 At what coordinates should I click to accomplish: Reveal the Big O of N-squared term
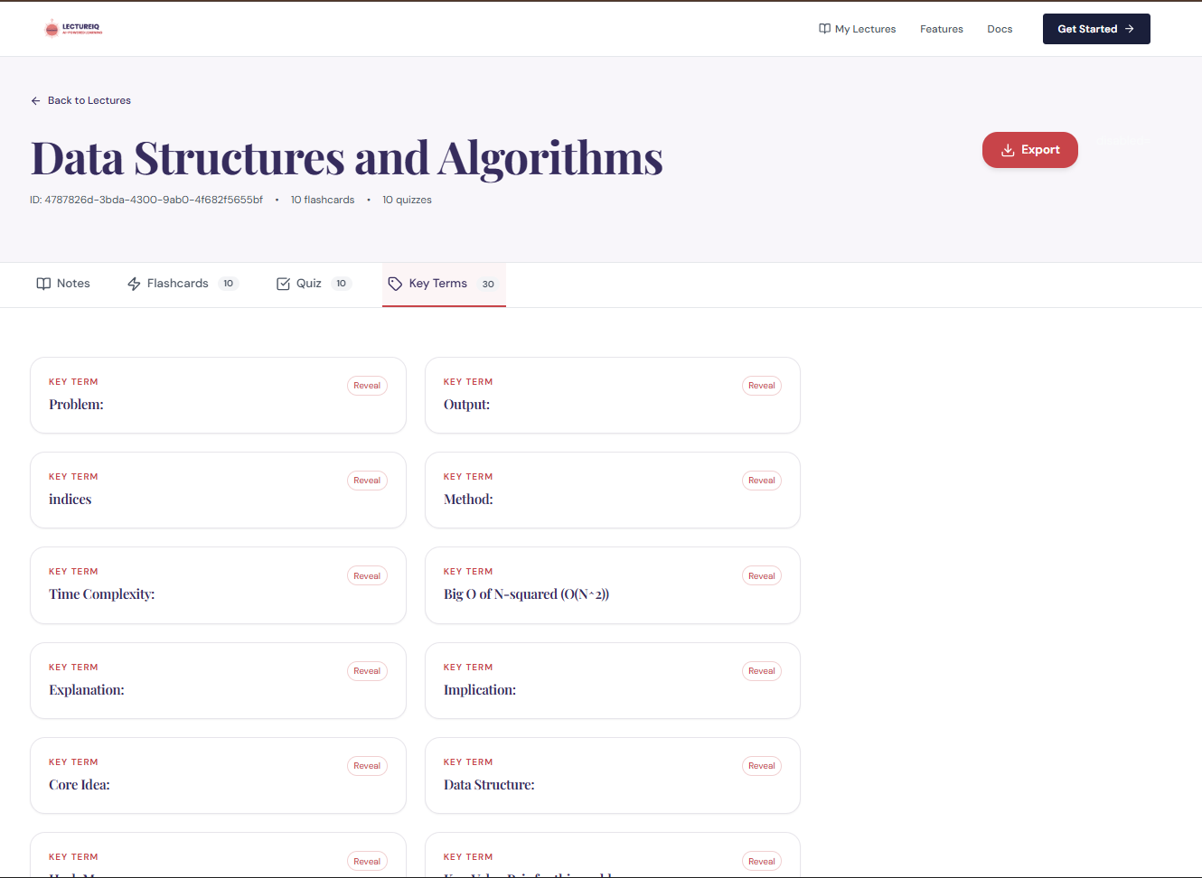tap(762, 576)
